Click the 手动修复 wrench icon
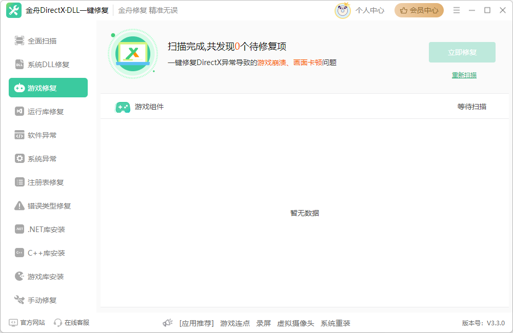 click(19, 300)
